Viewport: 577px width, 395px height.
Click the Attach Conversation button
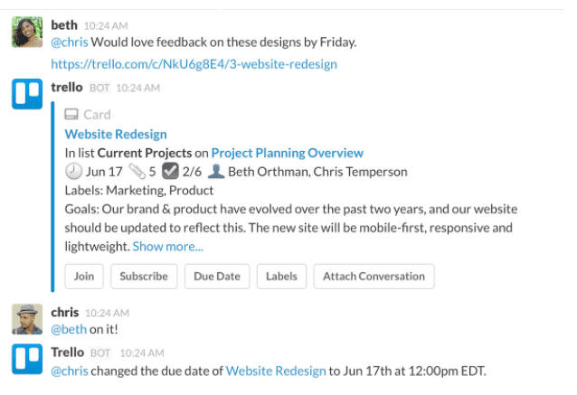pyautogui.click(x=374, y=277)
